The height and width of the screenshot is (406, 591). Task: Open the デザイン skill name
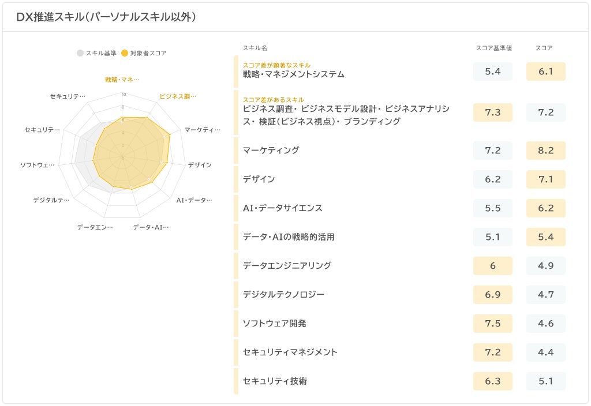pyautogui.click(x=259, y=179)
